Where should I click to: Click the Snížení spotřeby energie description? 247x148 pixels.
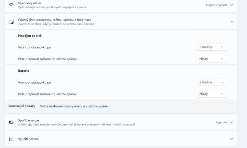point(76,125)
